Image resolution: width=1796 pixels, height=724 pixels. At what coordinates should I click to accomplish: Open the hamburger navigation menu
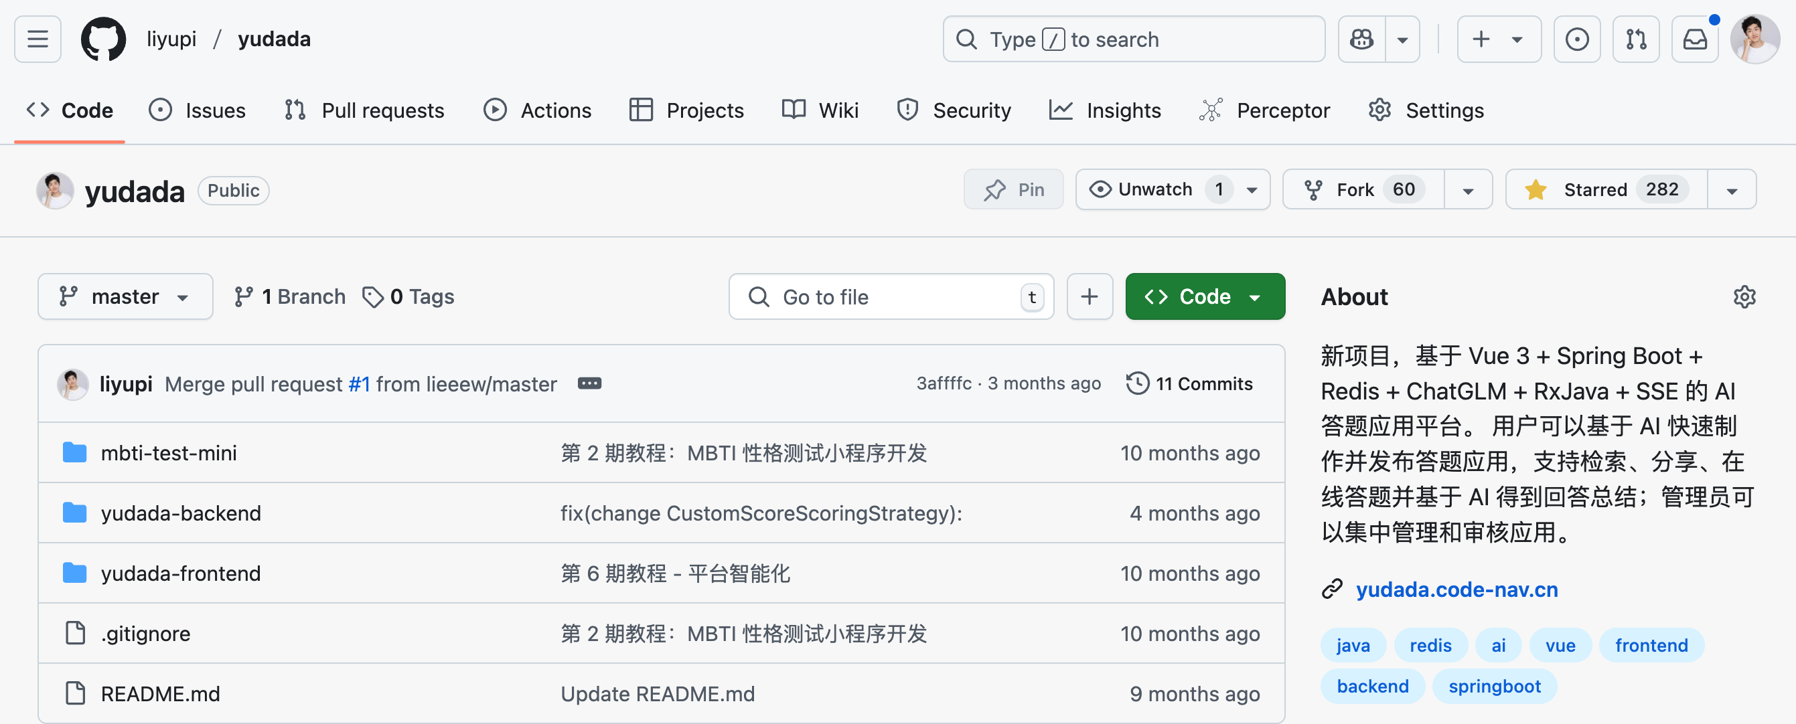(x=38, y=39)
